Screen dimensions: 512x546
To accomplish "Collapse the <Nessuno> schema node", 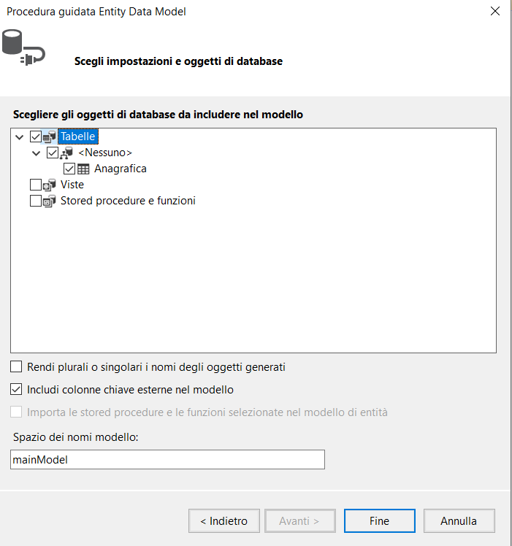I will (x=37, y=153).
